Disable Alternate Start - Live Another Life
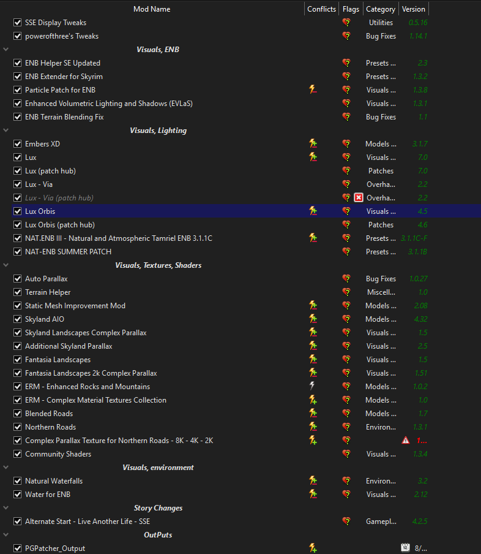481x554 pixels. (17, 522)
